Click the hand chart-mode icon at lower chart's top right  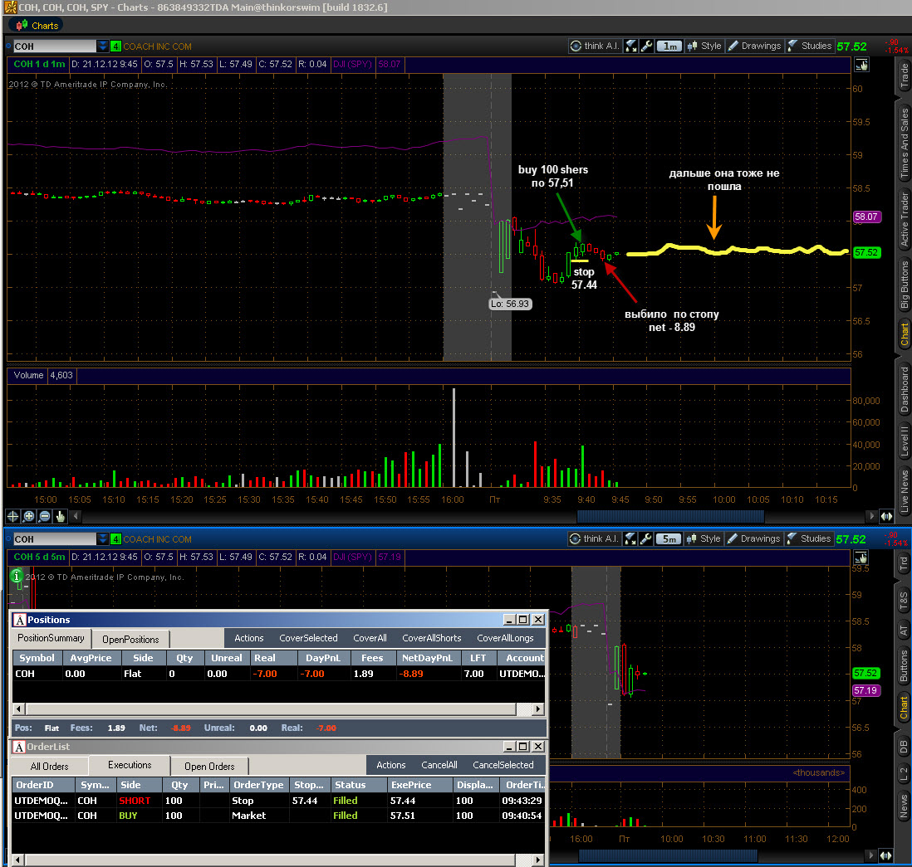coord(861,558)
